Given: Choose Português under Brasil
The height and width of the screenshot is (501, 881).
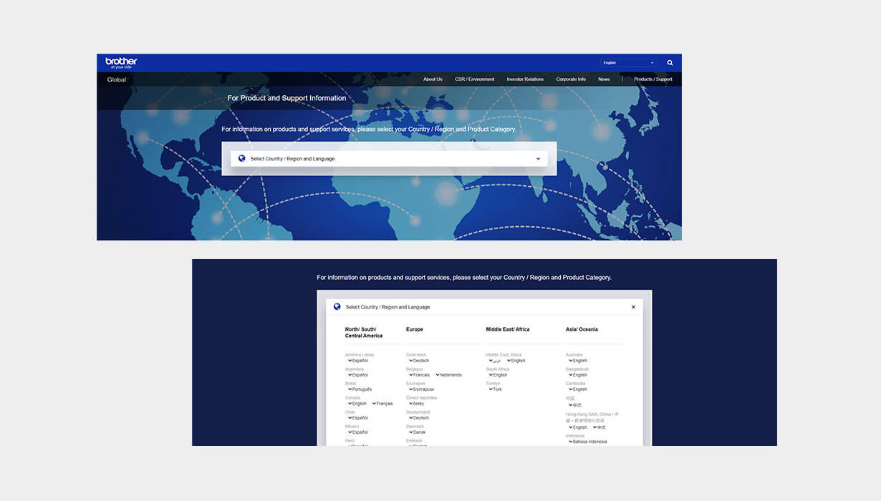Looking at the screenshot, I should pos(362,389).
